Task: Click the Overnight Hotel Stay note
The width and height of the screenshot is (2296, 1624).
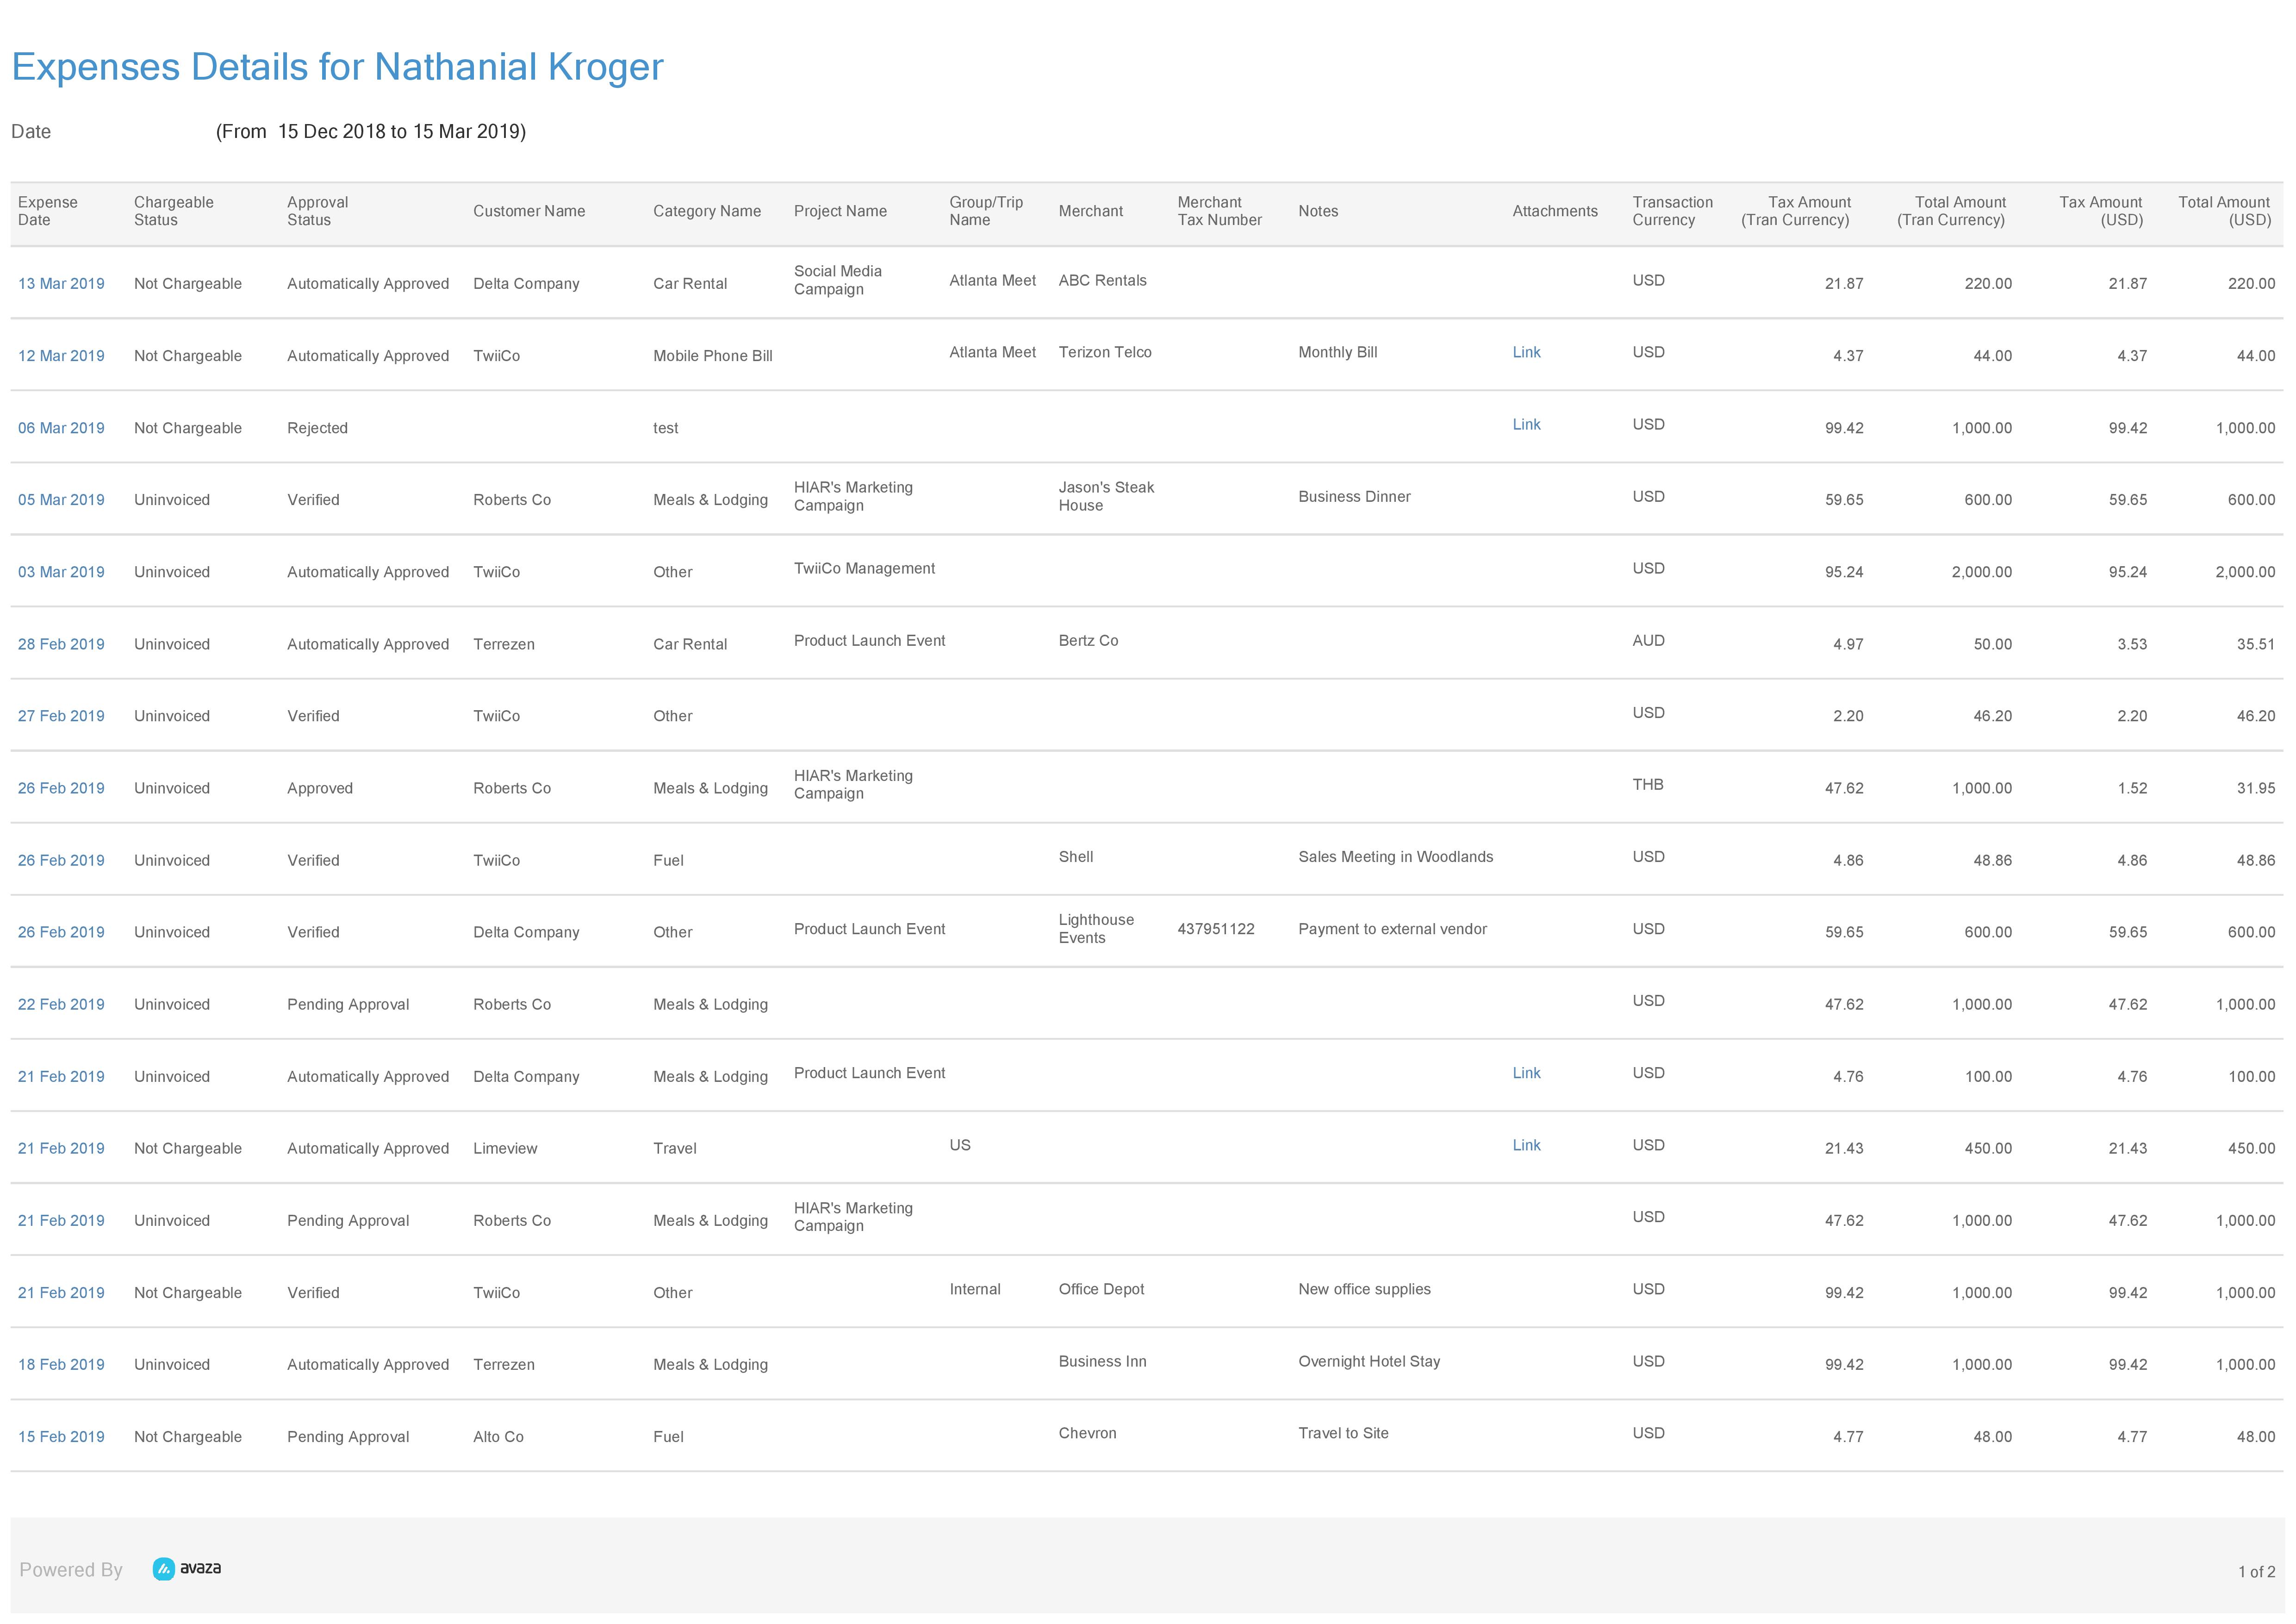Action: point(1369,1361)
